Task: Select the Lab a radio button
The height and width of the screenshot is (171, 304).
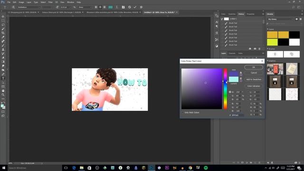Action: pos(248,96)
